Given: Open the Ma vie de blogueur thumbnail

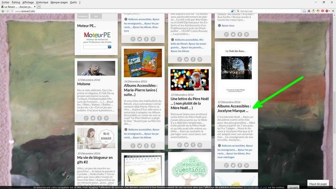Looking at the screenshot, I should click(96, 139).
